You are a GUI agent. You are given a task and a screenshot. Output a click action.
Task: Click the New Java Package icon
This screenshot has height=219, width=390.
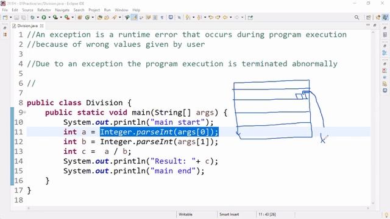[x=80, y=18]
